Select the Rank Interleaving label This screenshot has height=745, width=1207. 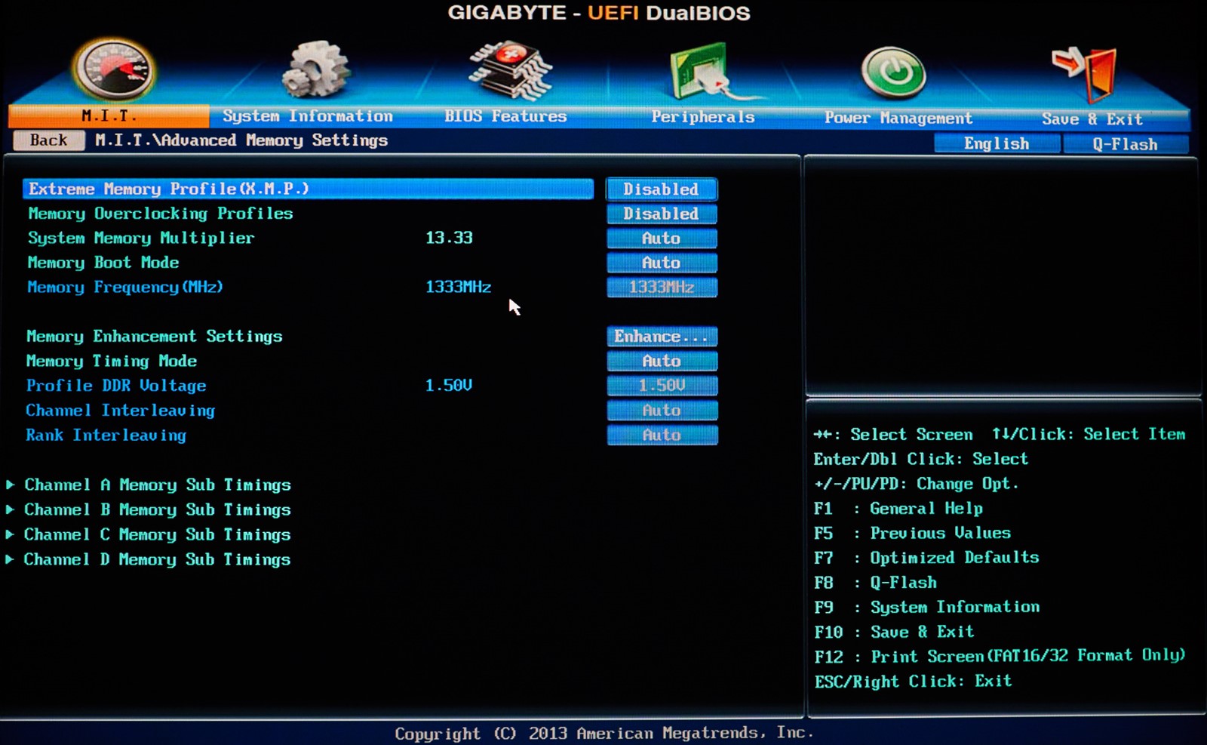106,436
